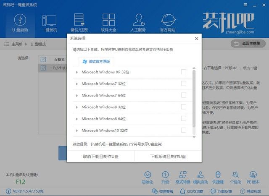Enable the Microsoft Windows10 32位 checkbox
269x196 pixels.
(183, 130)
